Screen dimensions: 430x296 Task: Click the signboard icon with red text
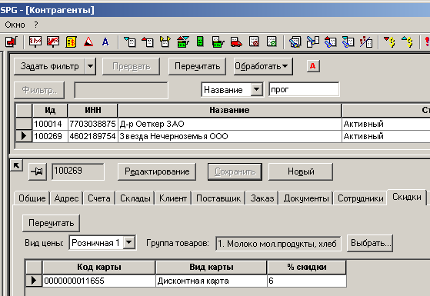pos(35,42)
